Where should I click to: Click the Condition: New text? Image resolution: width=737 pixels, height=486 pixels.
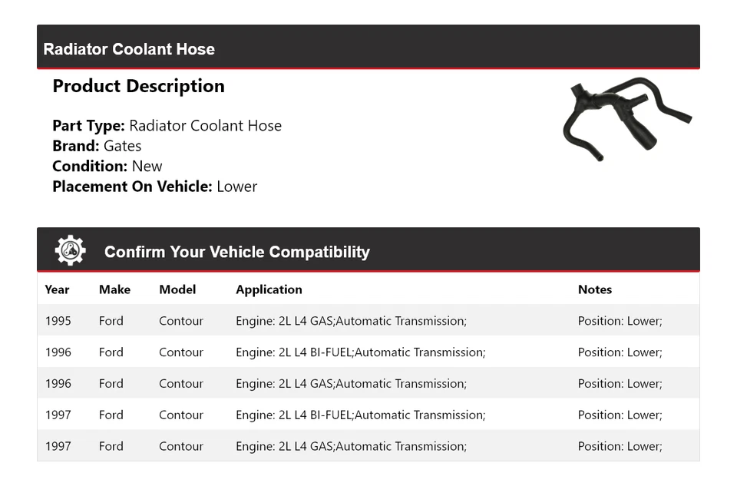[107, 166]
